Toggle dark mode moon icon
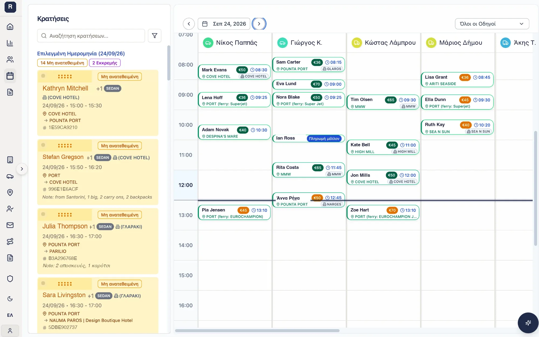 (10, 299)
